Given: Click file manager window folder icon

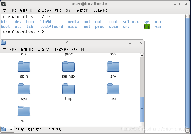Looking at the screenshot, I should click(x=3, y=43).
